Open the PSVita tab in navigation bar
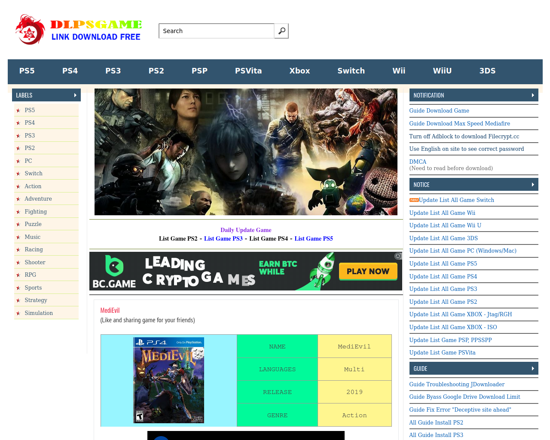The height and width of the screenshot is (440, 550). [248, 71]
